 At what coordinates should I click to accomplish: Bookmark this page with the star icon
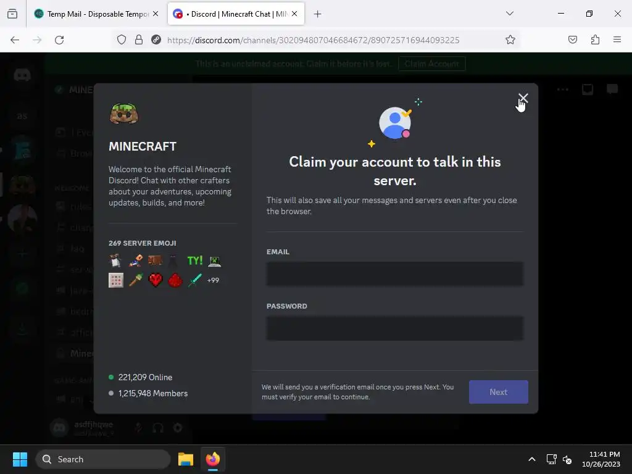510,40
